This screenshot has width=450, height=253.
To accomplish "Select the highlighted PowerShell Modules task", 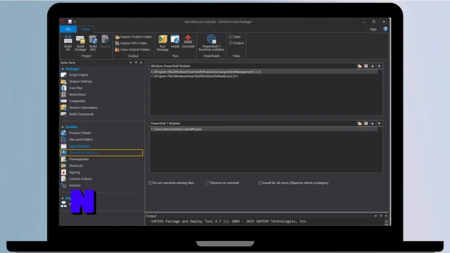I will 102,152.
